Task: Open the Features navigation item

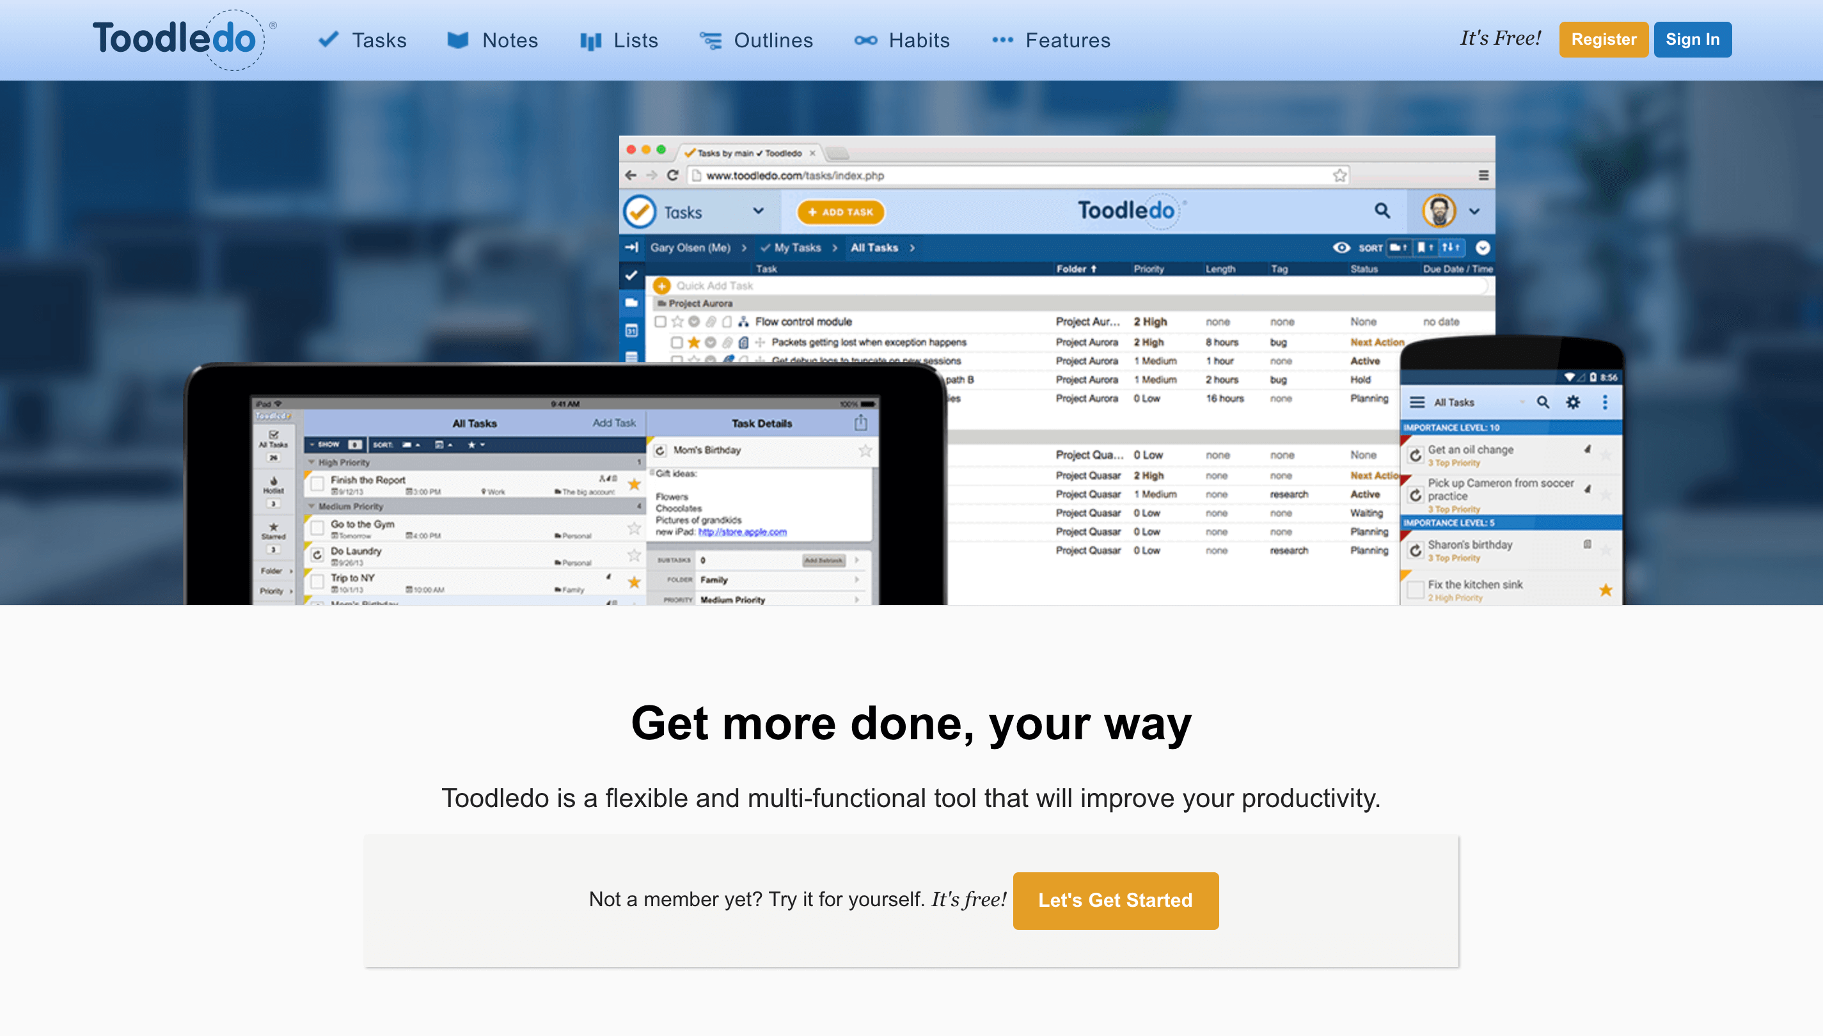Action: (1051, 40)
